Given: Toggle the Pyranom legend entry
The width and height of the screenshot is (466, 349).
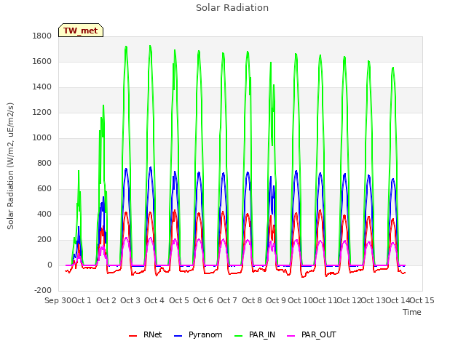Looking at the screenshot, I should pyautogui.click(x=198, y=334).
